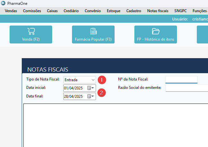Open the Data final calendar picker
208x147 pixels.
tap(91, 96)
